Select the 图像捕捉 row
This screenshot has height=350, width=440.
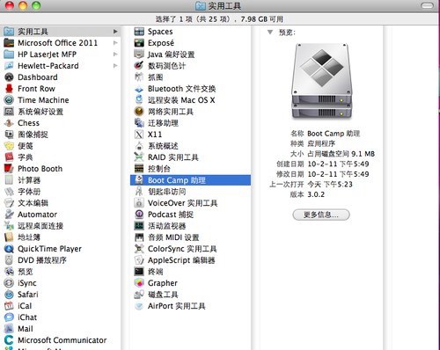click(61, 135)
